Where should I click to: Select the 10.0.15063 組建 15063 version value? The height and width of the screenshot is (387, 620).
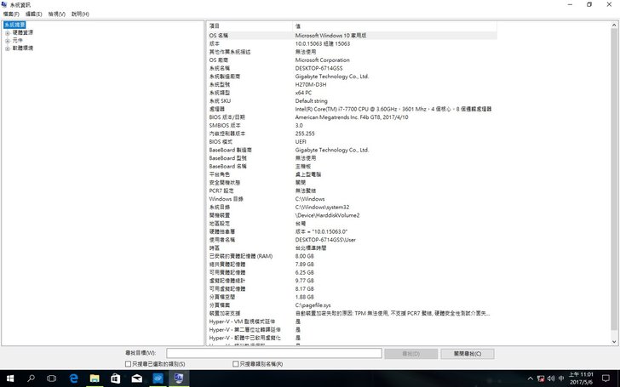tap(322, 44)
